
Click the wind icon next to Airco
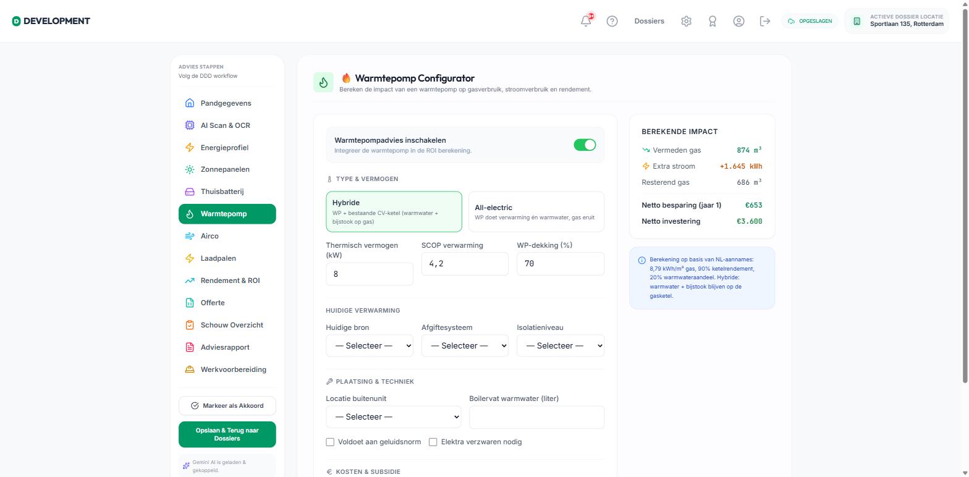(190, 236)
